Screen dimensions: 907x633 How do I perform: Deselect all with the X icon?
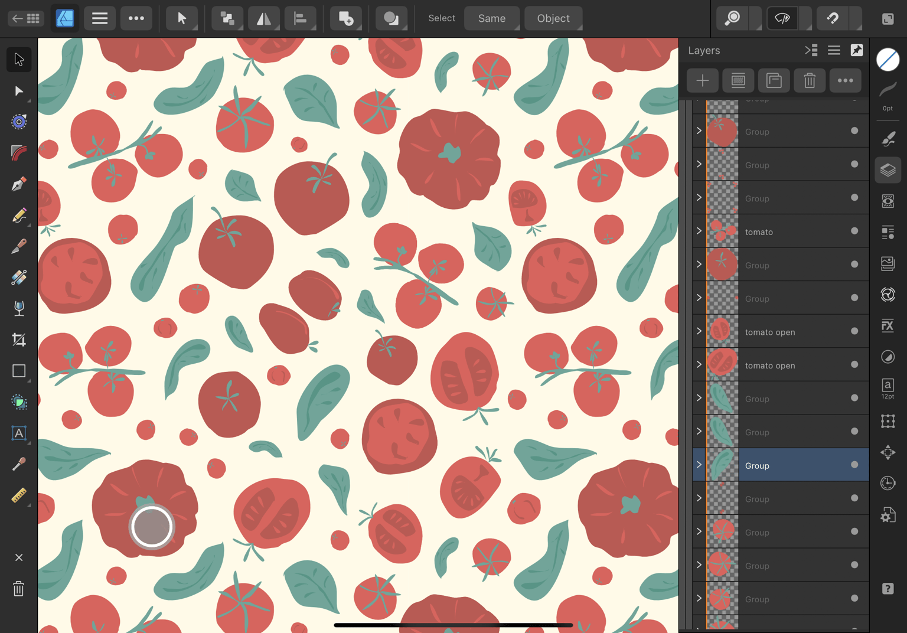point(19,557)
